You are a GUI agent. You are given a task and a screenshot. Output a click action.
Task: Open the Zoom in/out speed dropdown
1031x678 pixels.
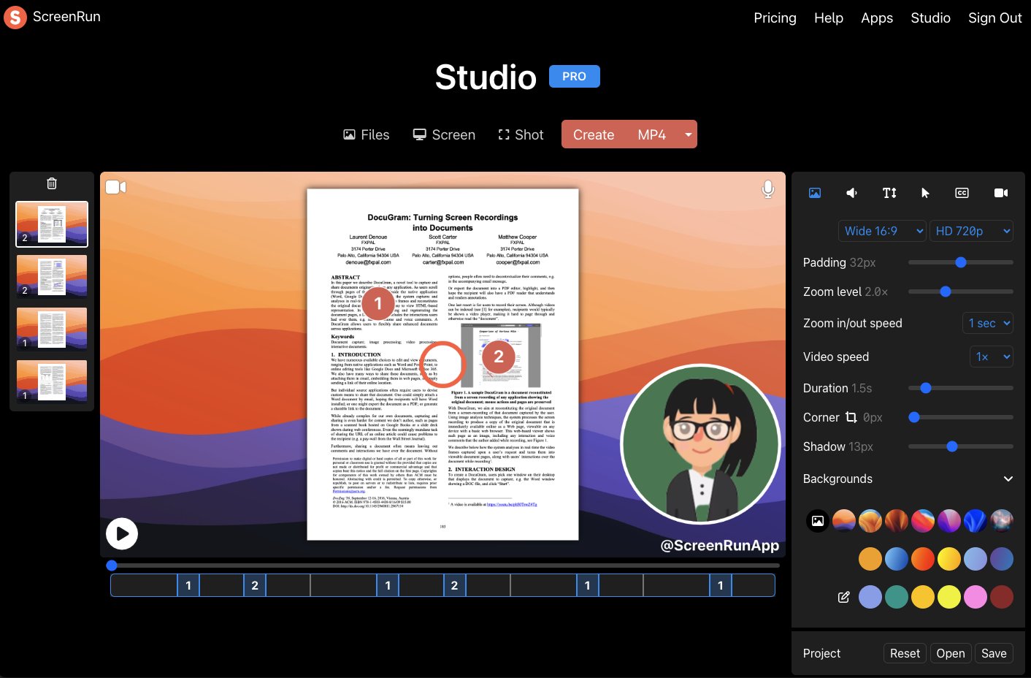pyautogui.click(x=987, y=323)
